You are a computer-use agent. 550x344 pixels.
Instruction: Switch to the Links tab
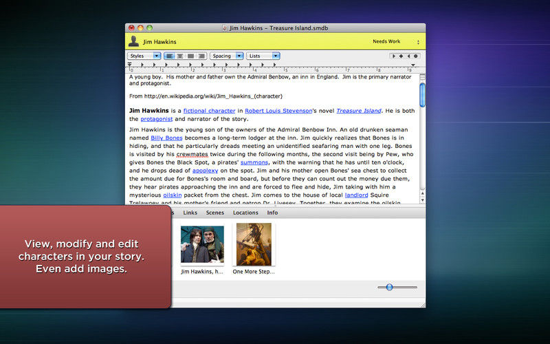point(190,213)
